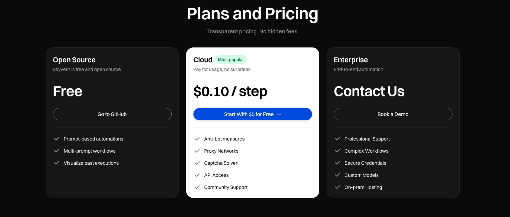This screenshot has height=217, width=510.
Task: Click checkmark next to Complex Workflows
Action: (x=337, y=151)
